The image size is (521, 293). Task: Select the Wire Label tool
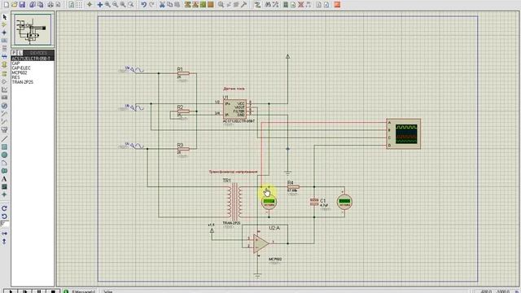[x=4, y=41]
